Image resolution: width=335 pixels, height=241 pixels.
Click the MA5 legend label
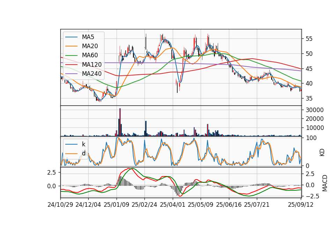coord(88,37)
